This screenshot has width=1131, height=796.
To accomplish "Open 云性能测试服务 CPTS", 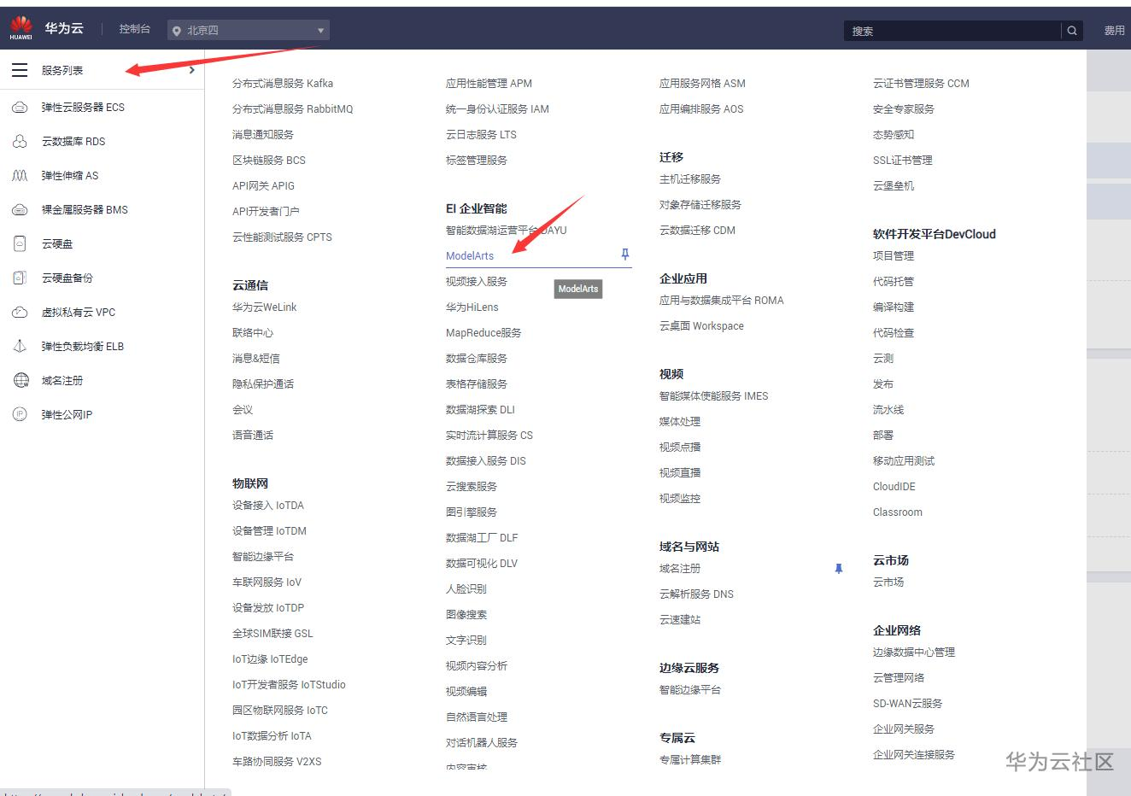I will pyautogui.click(x=282, y=237).
